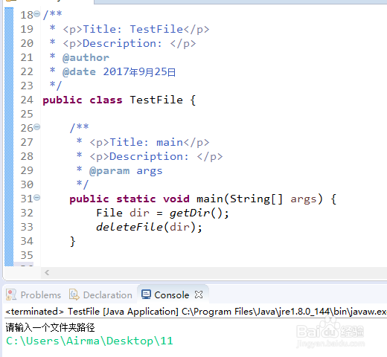Click the TestFile class name in line 24
This screenshot has width=387, height=357.
(156, 100)
